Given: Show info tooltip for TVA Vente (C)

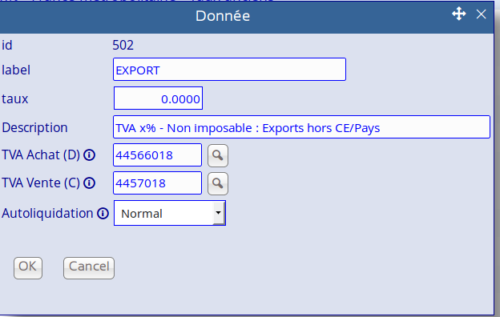Looking at the screenshot, I should click(x=89, y=183).
